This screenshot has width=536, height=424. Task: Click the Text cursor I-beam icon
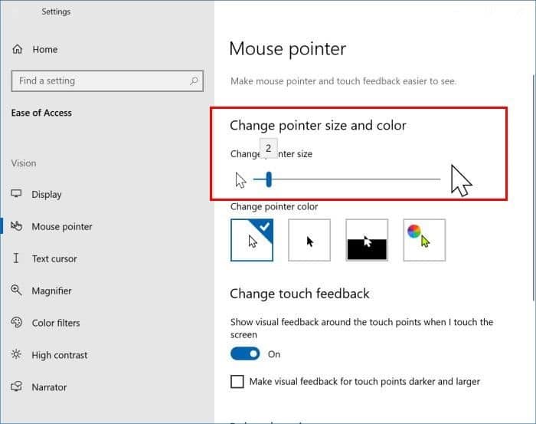click(16, 258)
